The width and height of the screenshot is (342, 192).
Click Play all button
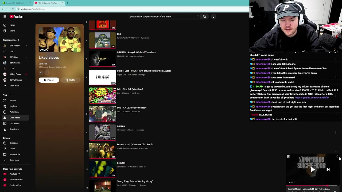49,80
